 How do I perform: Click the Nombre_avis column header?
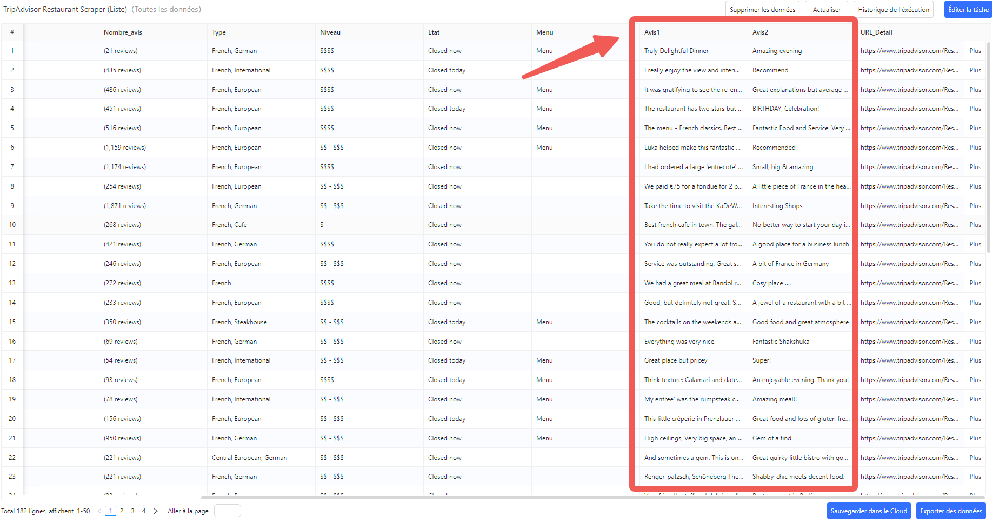(x=123, y=32)
